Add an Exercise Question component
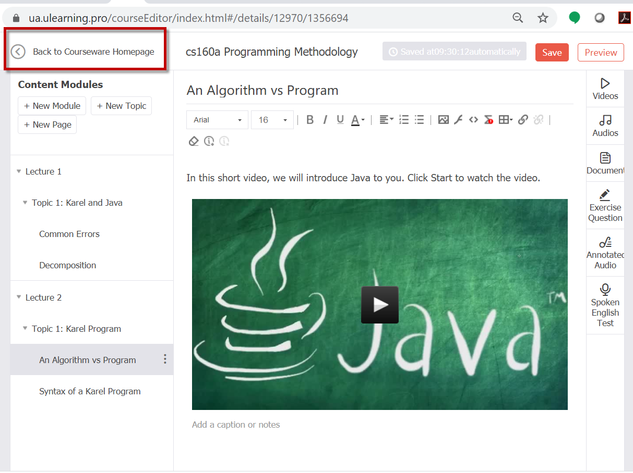The image size is (633, 473). pyautogui.click(x=605, y=206)
